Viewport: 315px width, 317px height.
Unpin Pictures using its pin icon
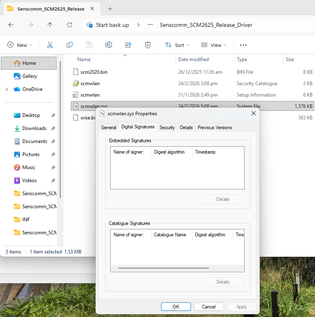(x=53, y=154)
